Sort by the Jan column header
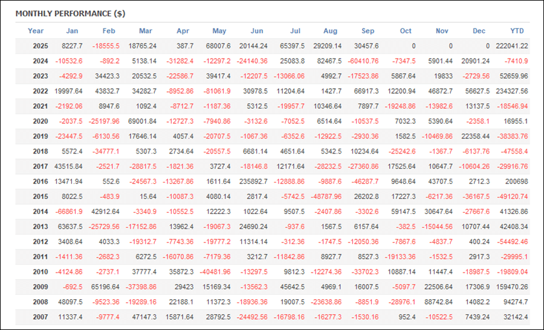544x330 pixels. click(x=72, y=31)
